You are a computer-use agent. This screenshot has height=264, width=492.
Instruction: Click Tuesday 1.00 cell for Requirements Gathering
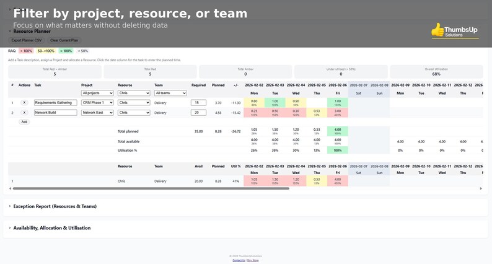275,103
